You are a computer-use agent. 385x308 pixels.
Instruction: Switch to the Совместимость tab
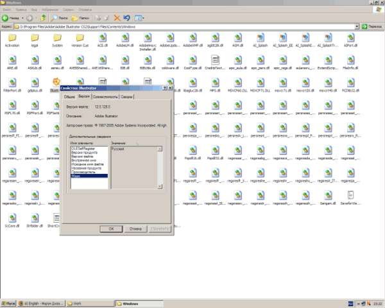pyautogui.click(x=105, y=97)
